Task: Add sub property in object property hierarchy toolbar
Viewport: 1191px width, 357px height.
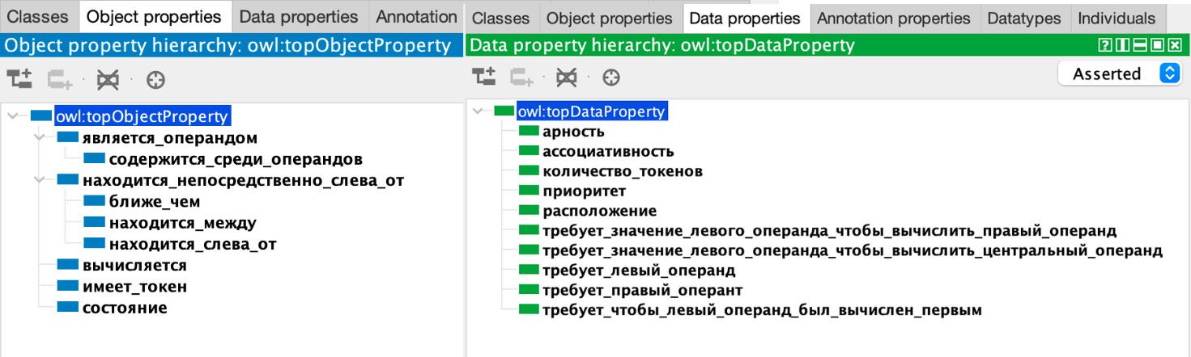Action: point(19,78)
